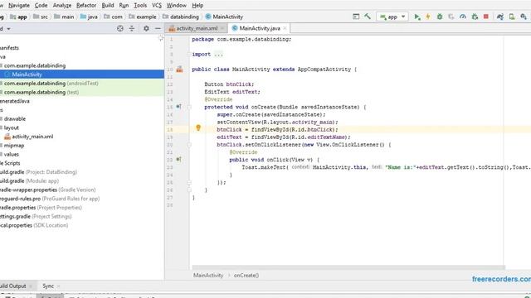Open the VCS menu
The width and height of the screenshot is (531, 298).
coord(157,6)
